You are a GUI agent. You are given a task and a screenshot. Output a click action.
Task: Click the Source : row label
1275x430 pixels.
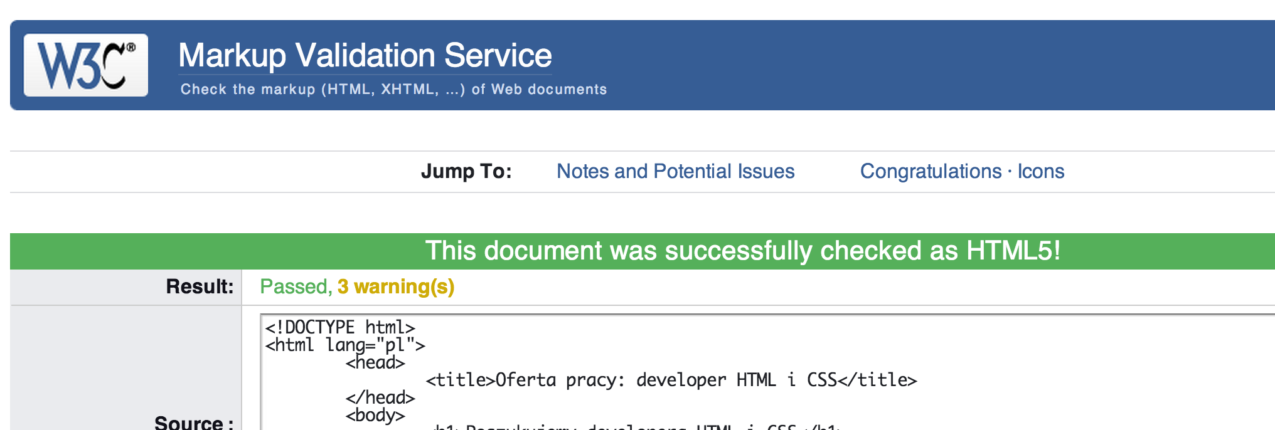point(194,422)
